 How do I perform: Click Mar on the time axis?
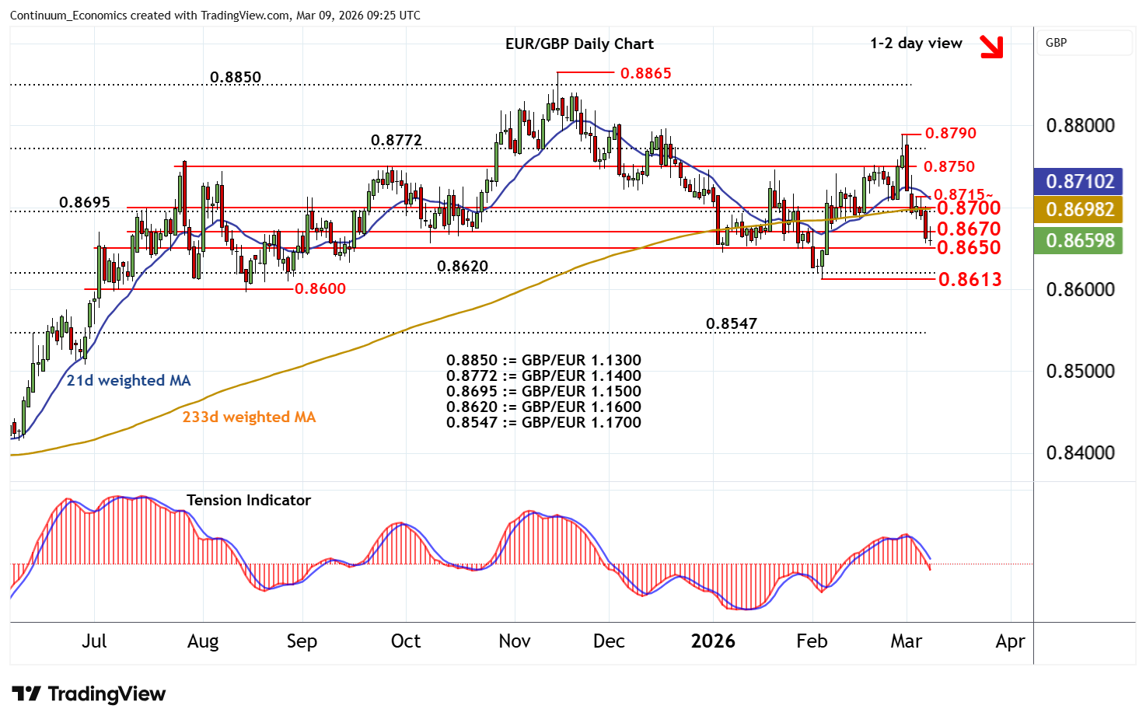pos(906,641)
